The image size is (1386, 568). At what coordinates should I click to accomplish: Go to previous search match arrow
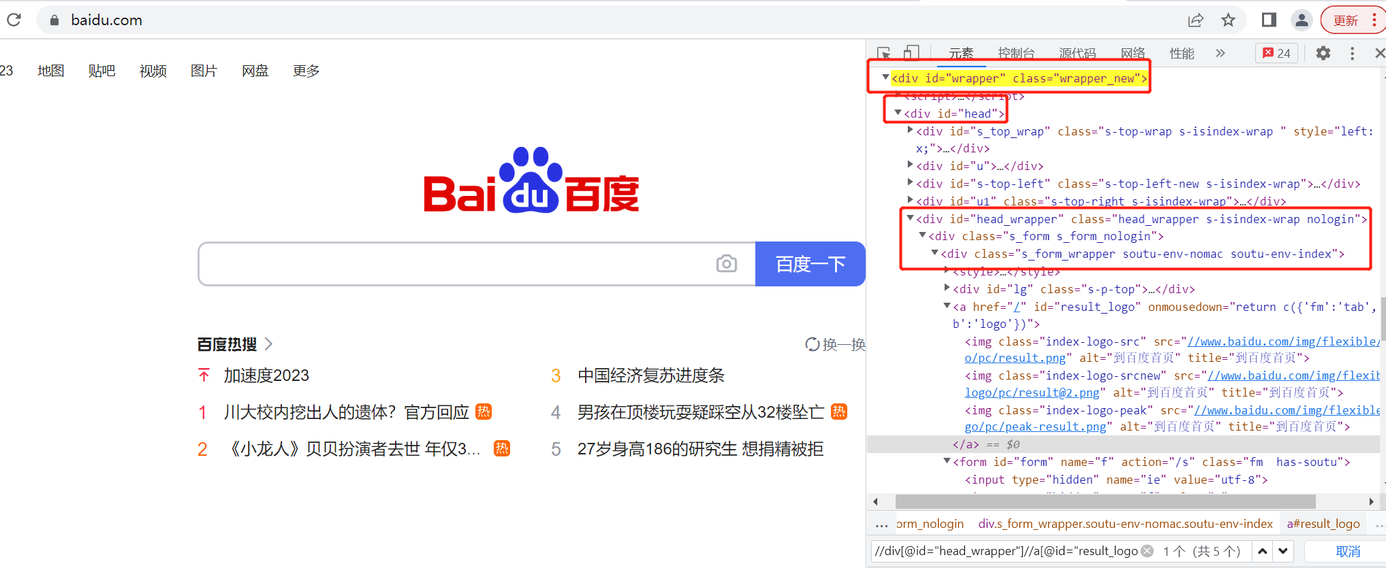[1262, 551]
